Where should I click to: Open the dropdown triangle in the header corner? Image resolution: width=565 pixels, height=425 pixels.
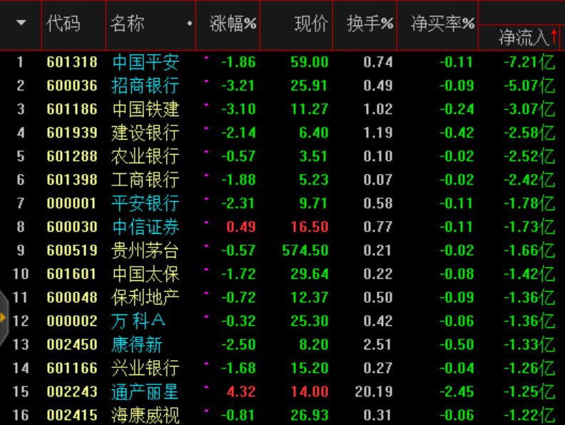tap(21, 23)
